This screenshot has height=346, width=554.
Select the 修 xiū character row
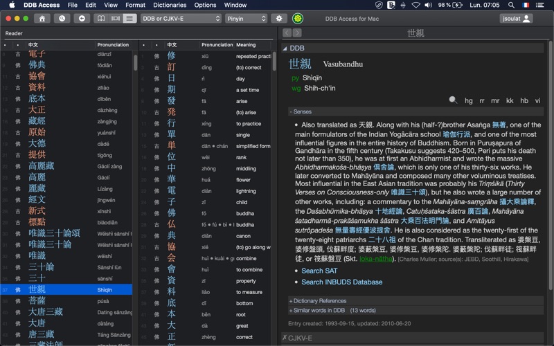click(206, 56)
